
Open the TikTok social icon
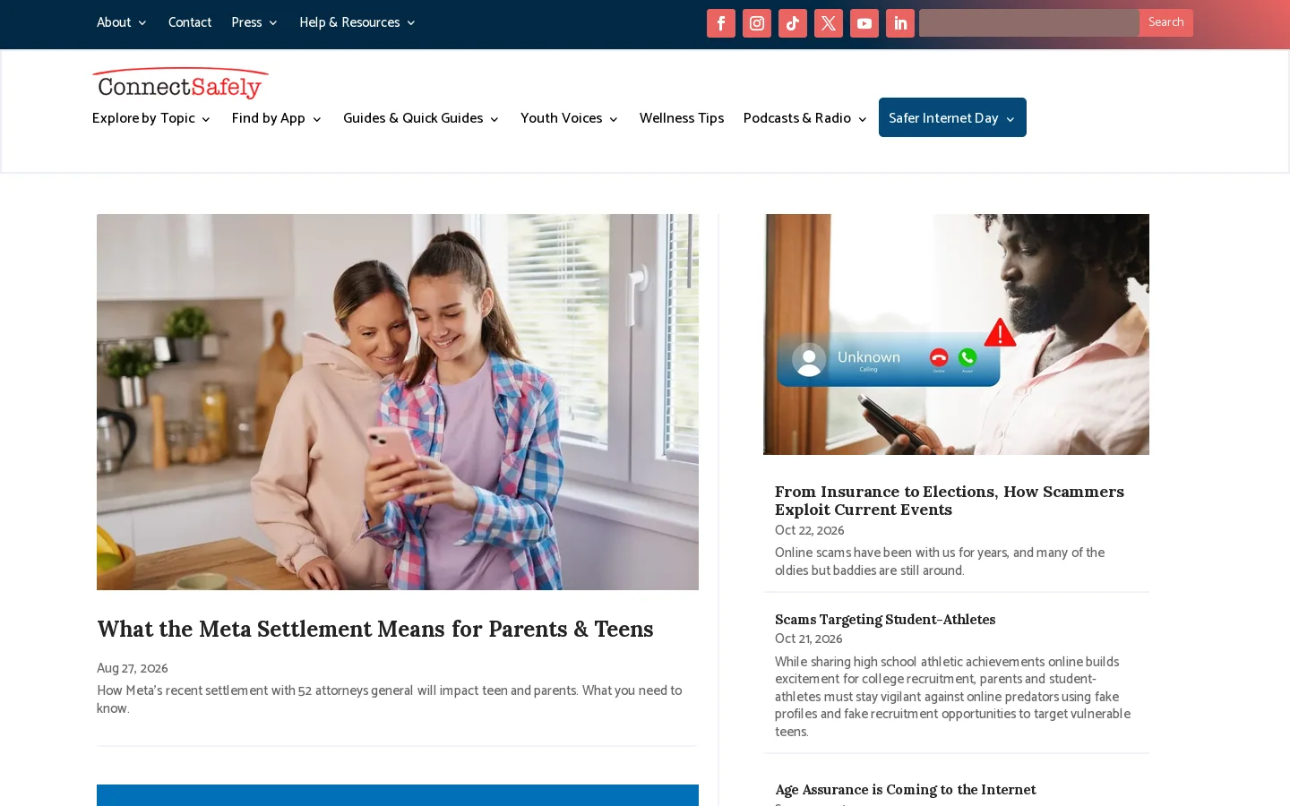point(792,23)
